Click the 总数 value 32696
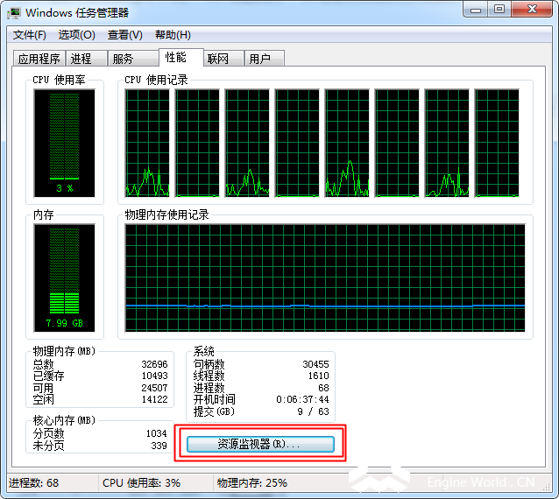559x499 pixels. click(x=154, y=364)
